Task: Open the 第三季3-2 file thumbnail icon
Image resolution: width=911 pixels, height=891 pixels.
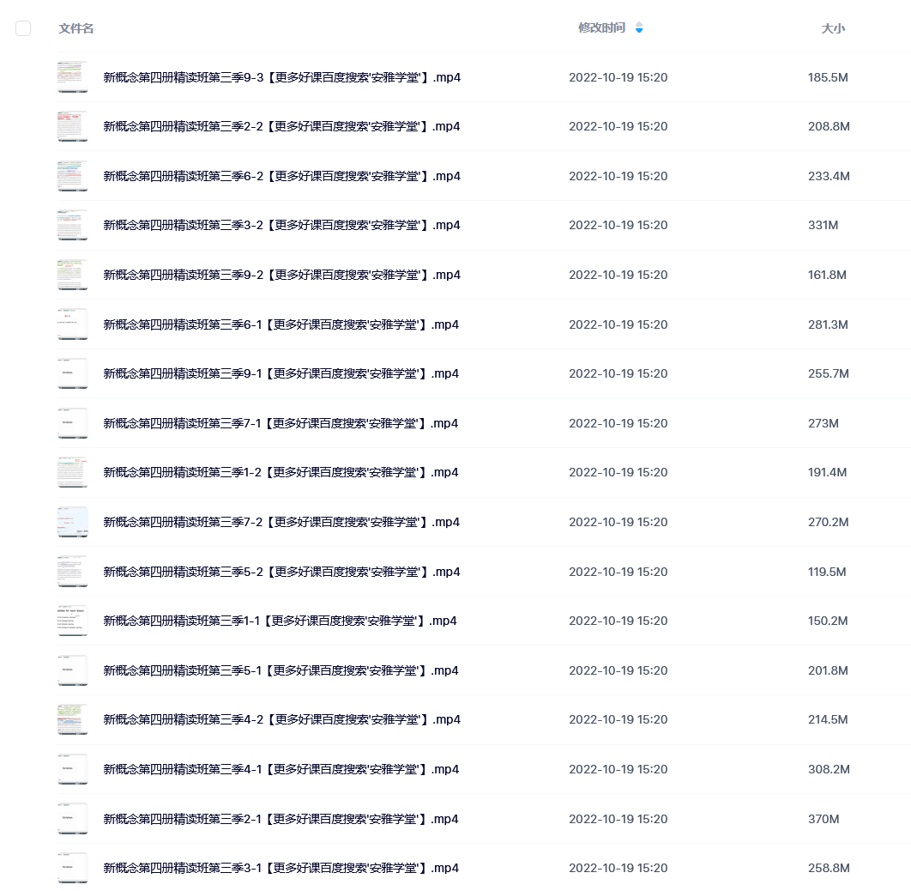Action: coord(73,225)
